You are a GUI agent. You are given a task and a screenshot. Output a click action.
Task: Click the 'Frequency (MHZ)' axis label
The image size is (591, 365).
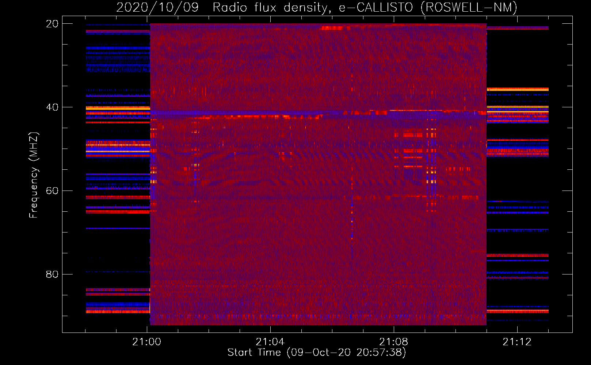[x=34, y=175]
